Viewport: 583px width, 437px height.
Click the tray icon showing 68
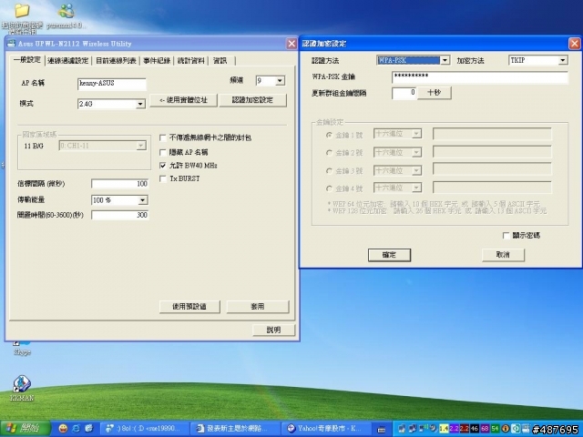485,429
